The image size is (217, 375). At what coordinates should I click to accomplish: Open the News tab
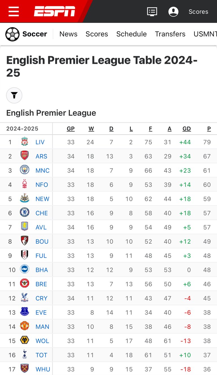click(68, 34)
